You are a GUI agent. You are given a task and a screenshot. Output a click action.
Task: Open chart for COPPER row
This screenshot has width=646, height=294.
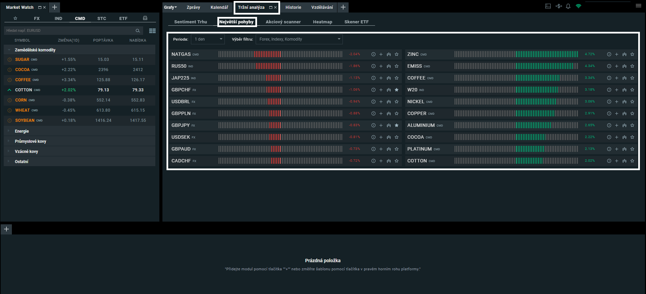[624, 113]
